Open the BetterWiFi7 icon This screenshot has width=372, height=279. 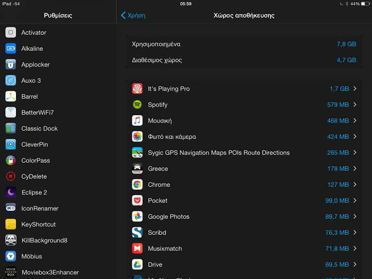coord(11,113)
